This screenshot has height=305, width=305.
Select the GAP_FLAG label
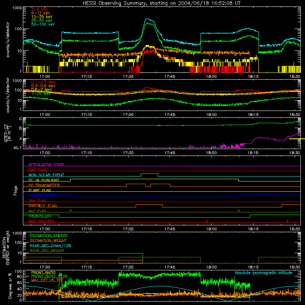37,170
